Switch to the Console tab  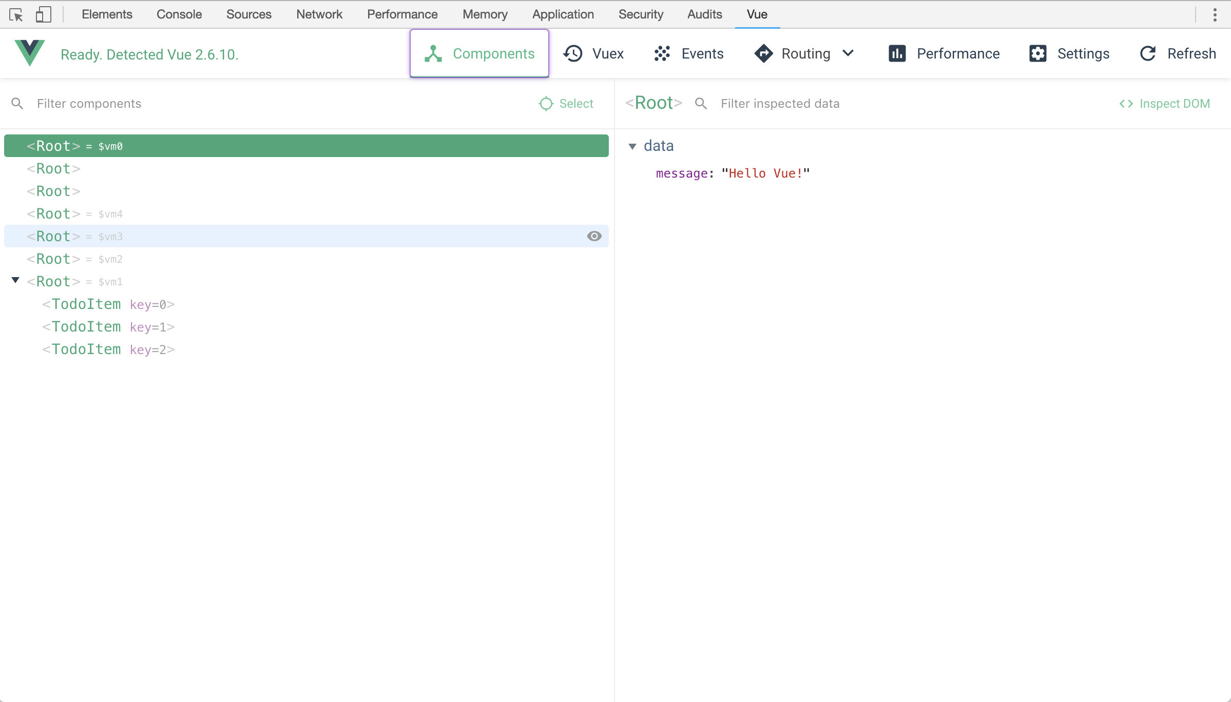pyautogui.click(x=179, y=14)
